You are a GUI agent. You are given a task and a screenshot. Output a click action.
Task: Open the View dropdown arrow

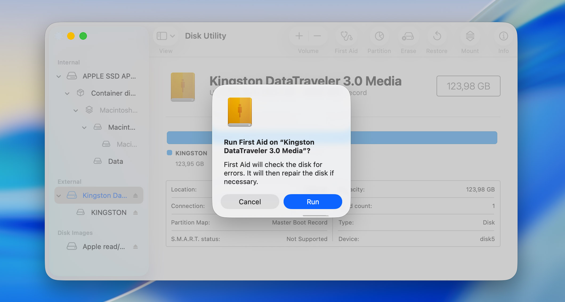tap(172, 36)
